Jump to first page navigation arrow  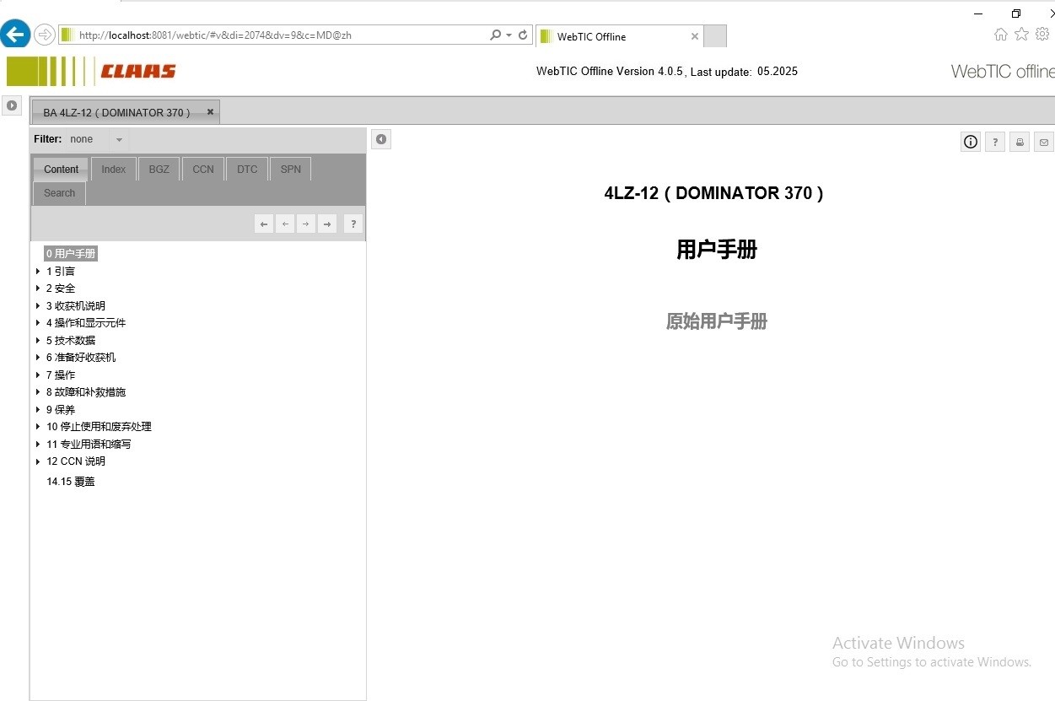[x=264, y=224]
